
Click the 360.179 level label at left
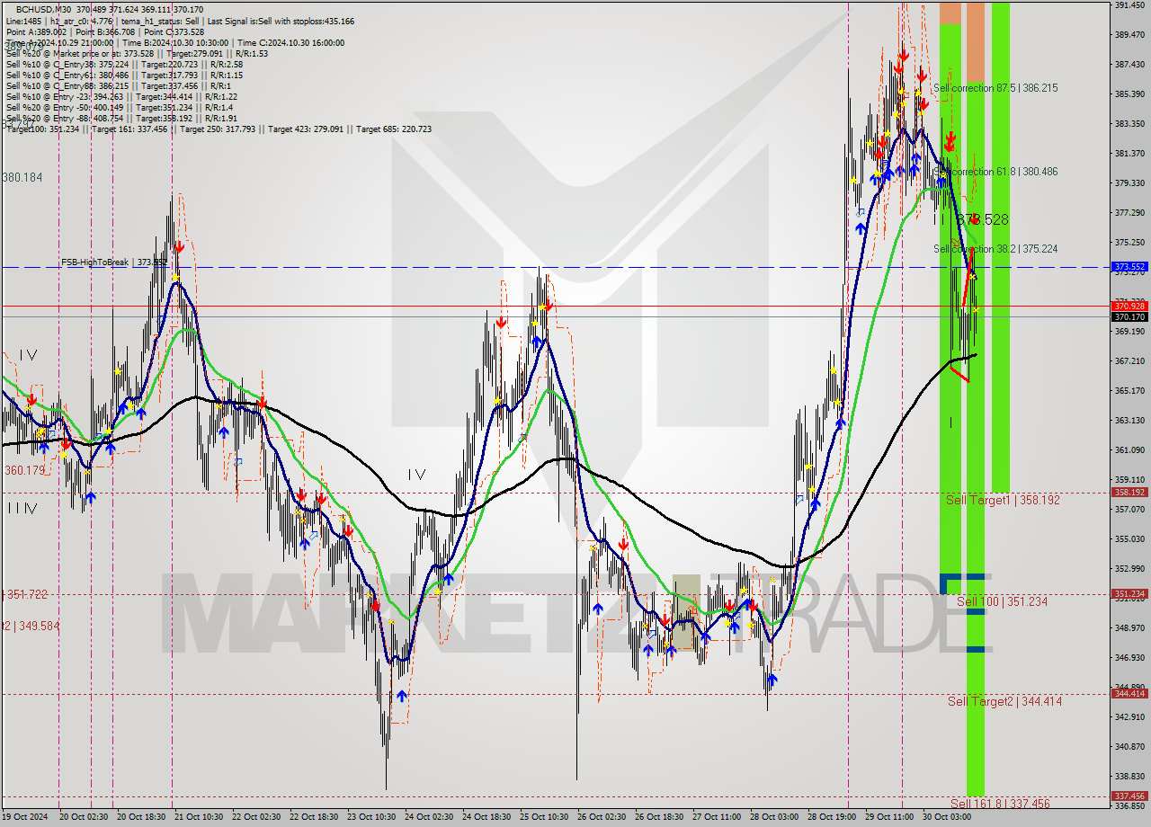click(x=25, y=470)
